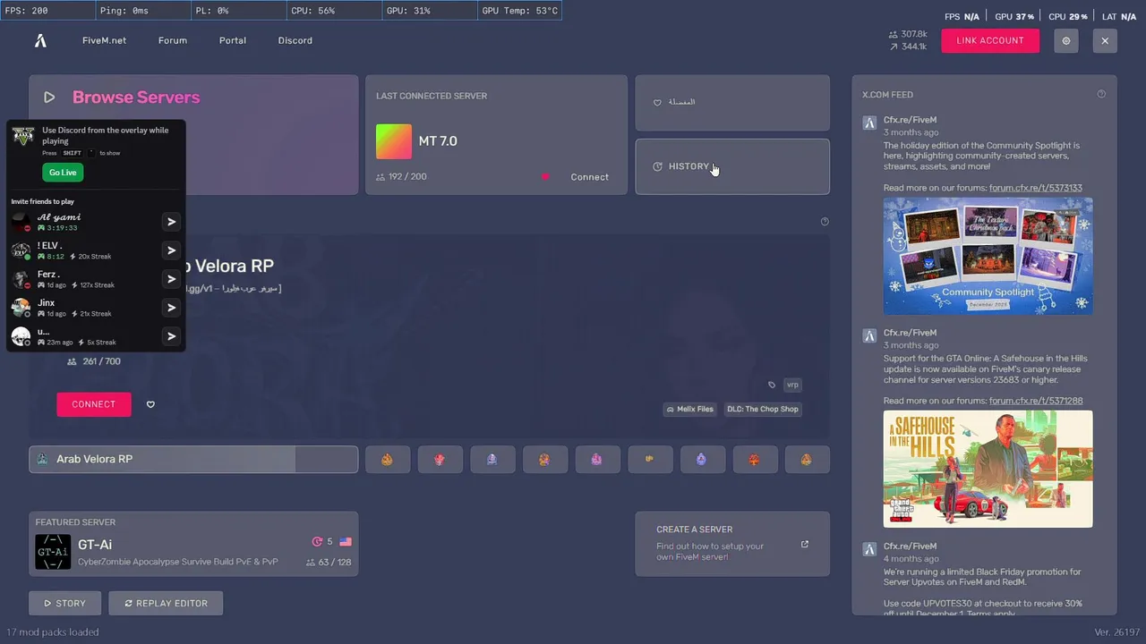The image size is (1146, 644).
Task: Click player count icon near 307.8k
Action: (x=893, y=34)
